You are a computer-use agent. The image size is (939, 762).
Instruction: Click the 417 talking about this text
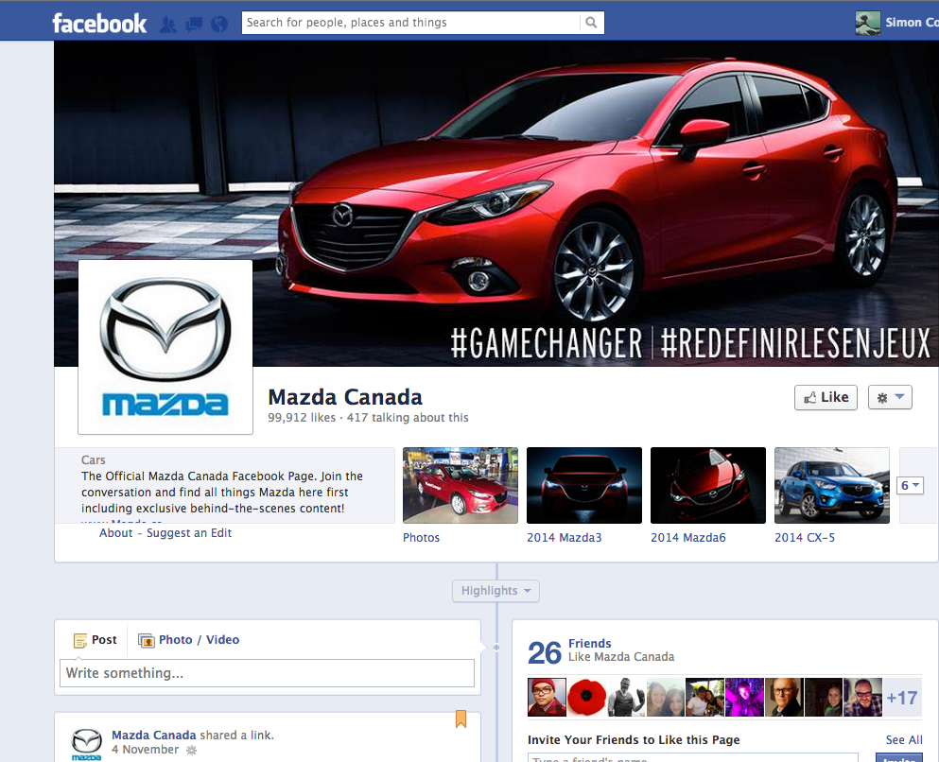(x=408, y=418)
